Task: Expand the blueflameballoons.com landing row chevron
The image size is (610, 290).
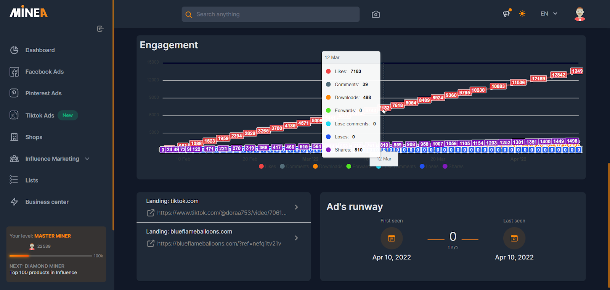Action: (x=296, y=238)
